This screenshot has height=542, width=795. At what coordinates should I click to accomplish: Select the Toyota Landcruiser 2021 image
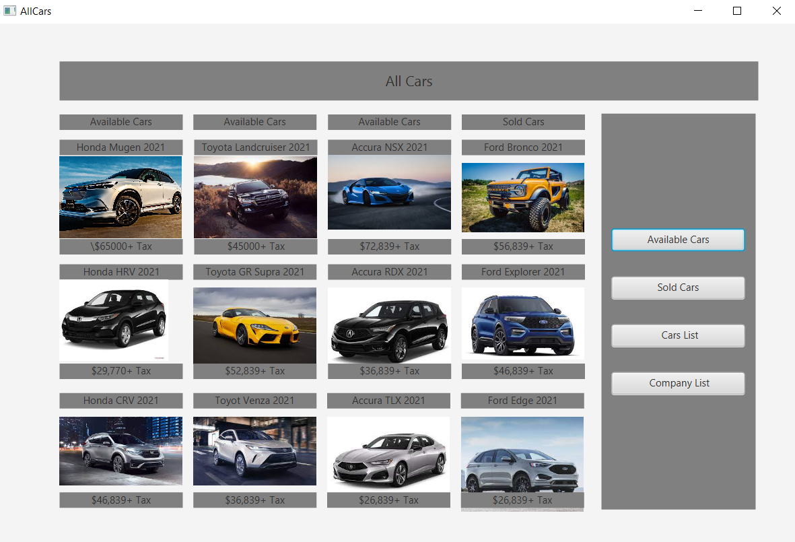click(254, 197)
